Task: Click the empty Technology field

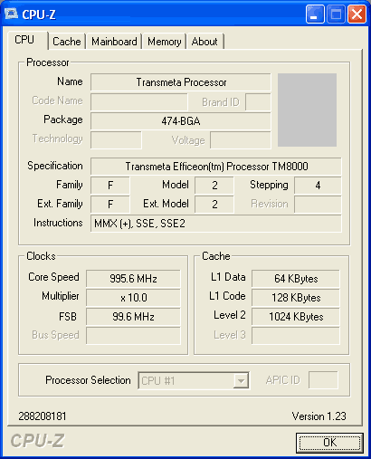Action: click(116, 140)
